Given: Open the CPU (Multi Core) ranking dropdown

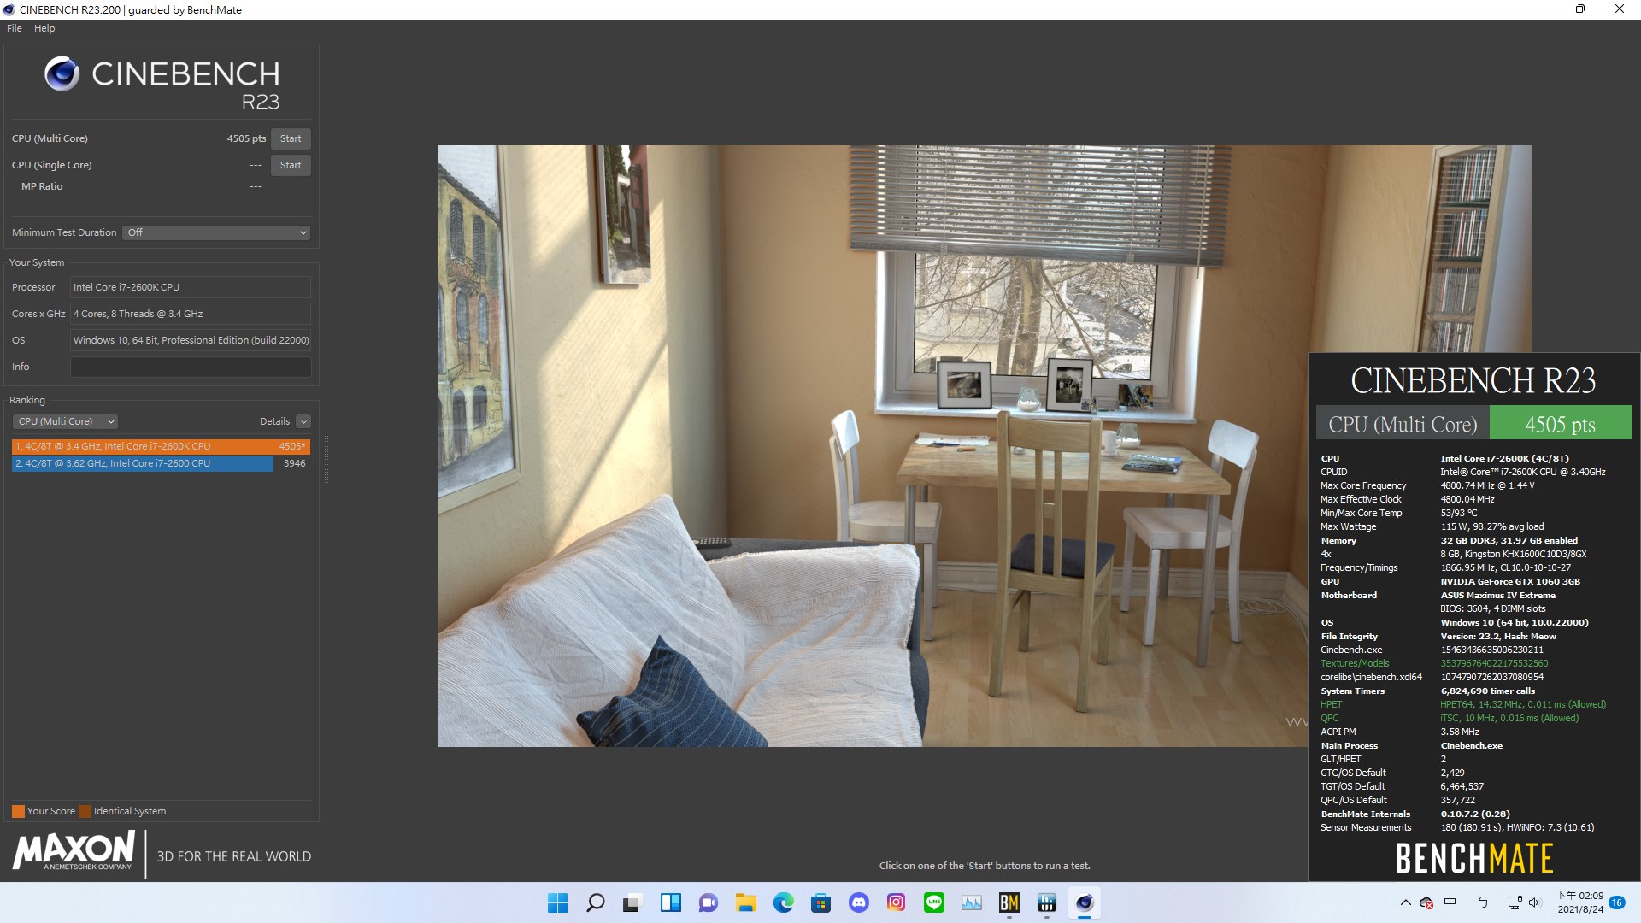Looking at the screenshot, I should coord(65,421).
